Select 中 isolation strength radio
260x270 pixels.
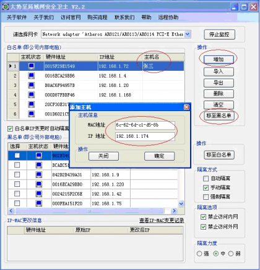(216, 253)
